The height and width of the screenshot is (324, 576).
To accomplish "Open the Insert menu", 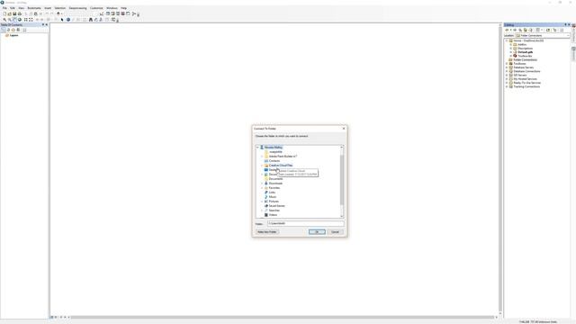I will point(48,8).
